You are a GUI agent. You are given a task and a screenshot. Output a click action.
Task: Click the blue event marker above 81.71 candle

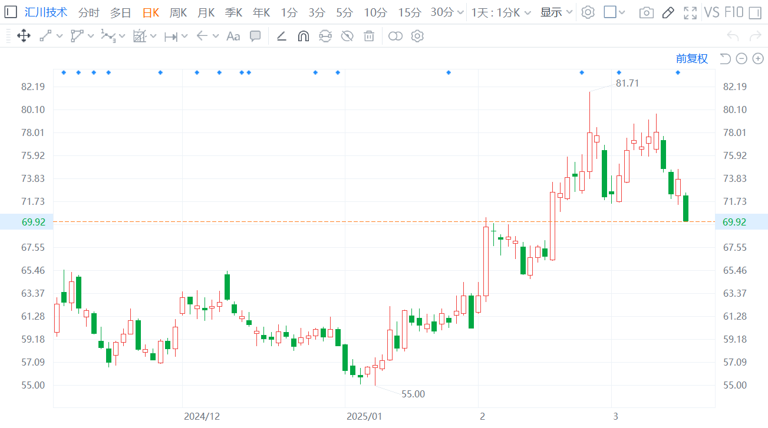click(582, 72)
